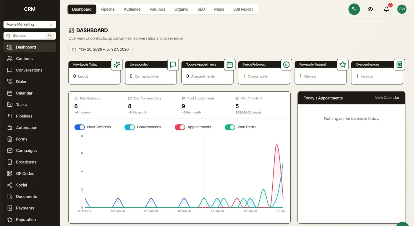This screenshot has height=226, width=414.
Task: Click the View Calendar link
Action: 387,97
